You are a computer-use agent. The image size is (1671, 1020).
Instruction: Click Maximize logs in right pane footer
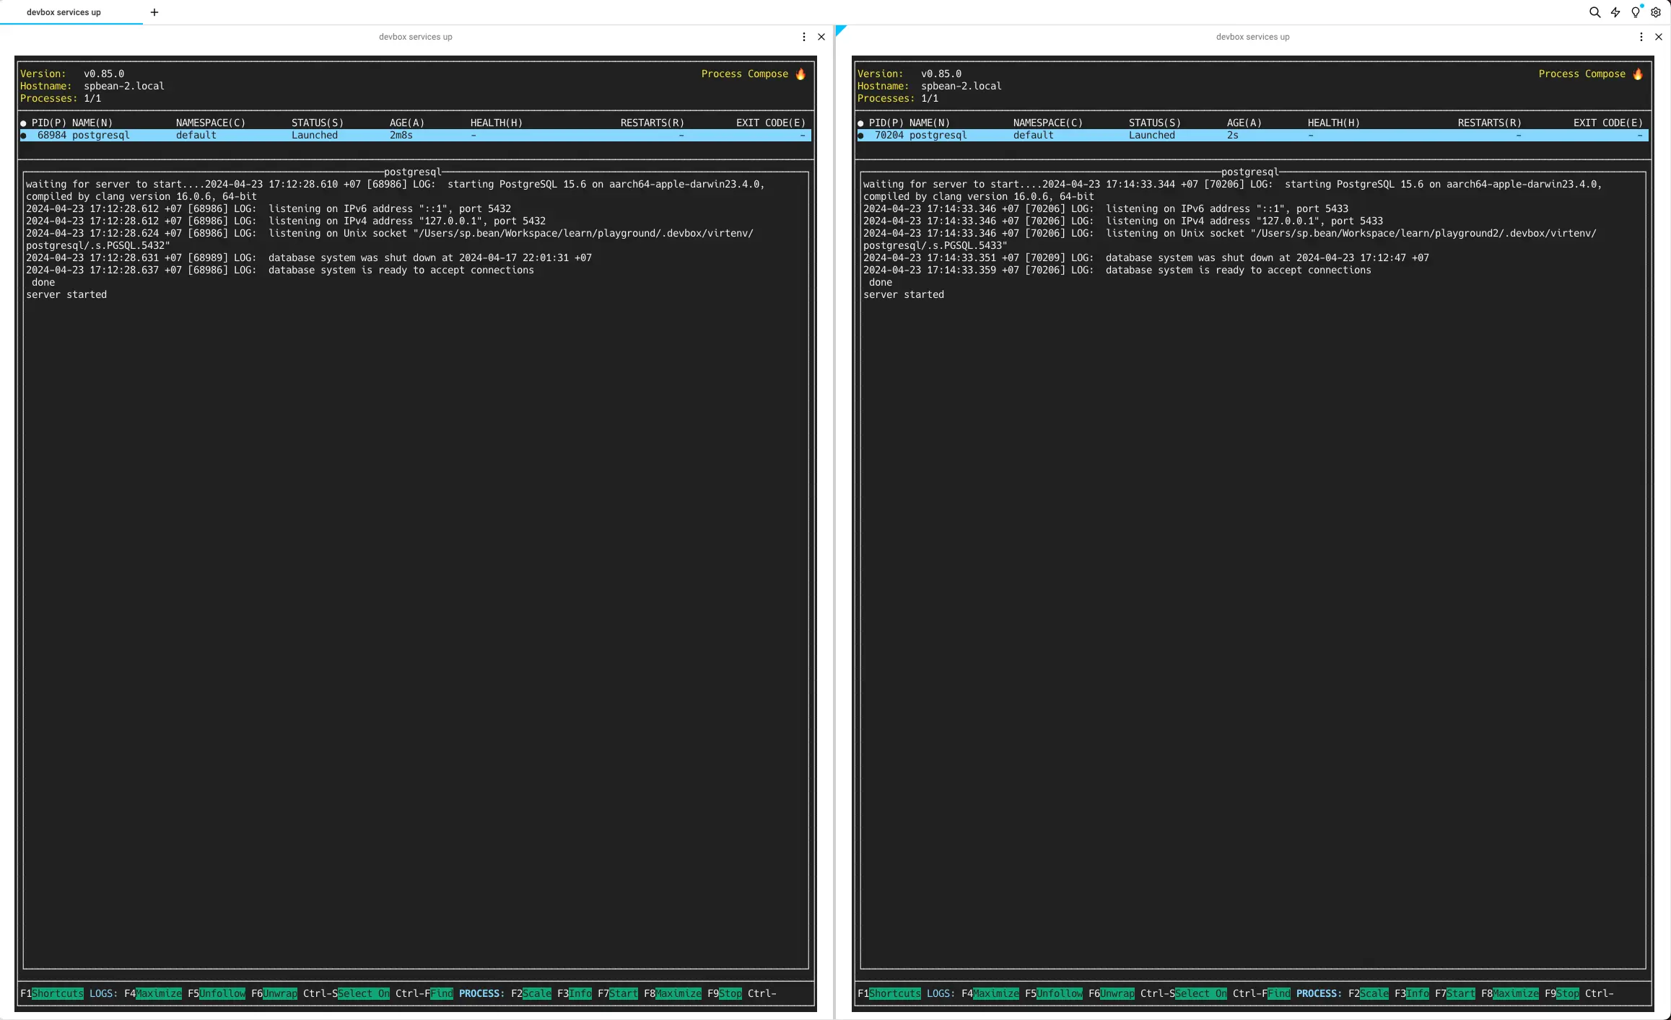pos(996,993)
